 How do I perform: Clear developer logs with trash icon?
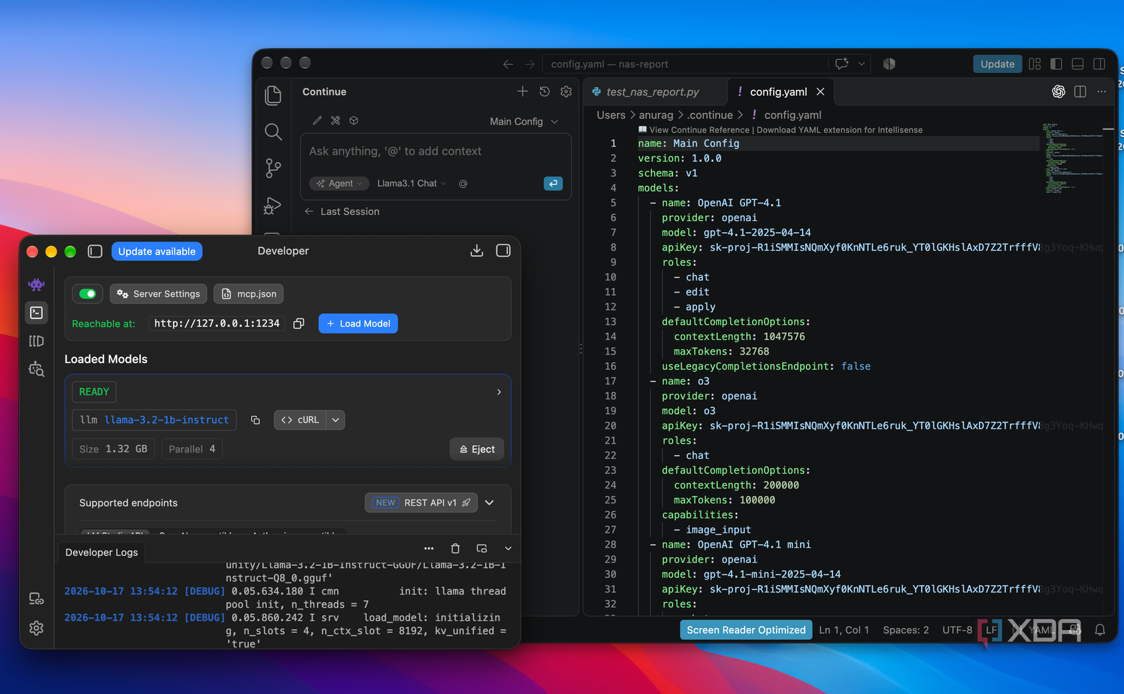click(x=456, y=548)
